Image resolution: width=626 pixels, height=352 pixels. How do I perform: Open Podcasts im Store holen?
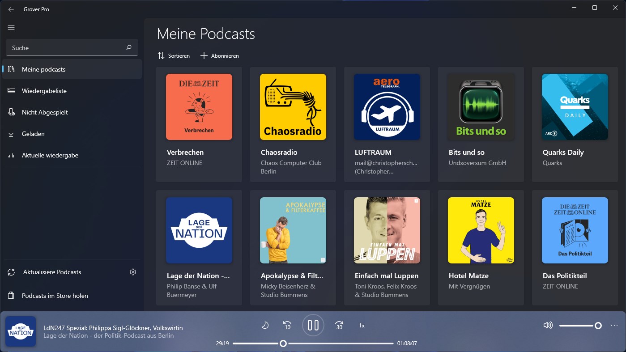click(x=72, y=296)
